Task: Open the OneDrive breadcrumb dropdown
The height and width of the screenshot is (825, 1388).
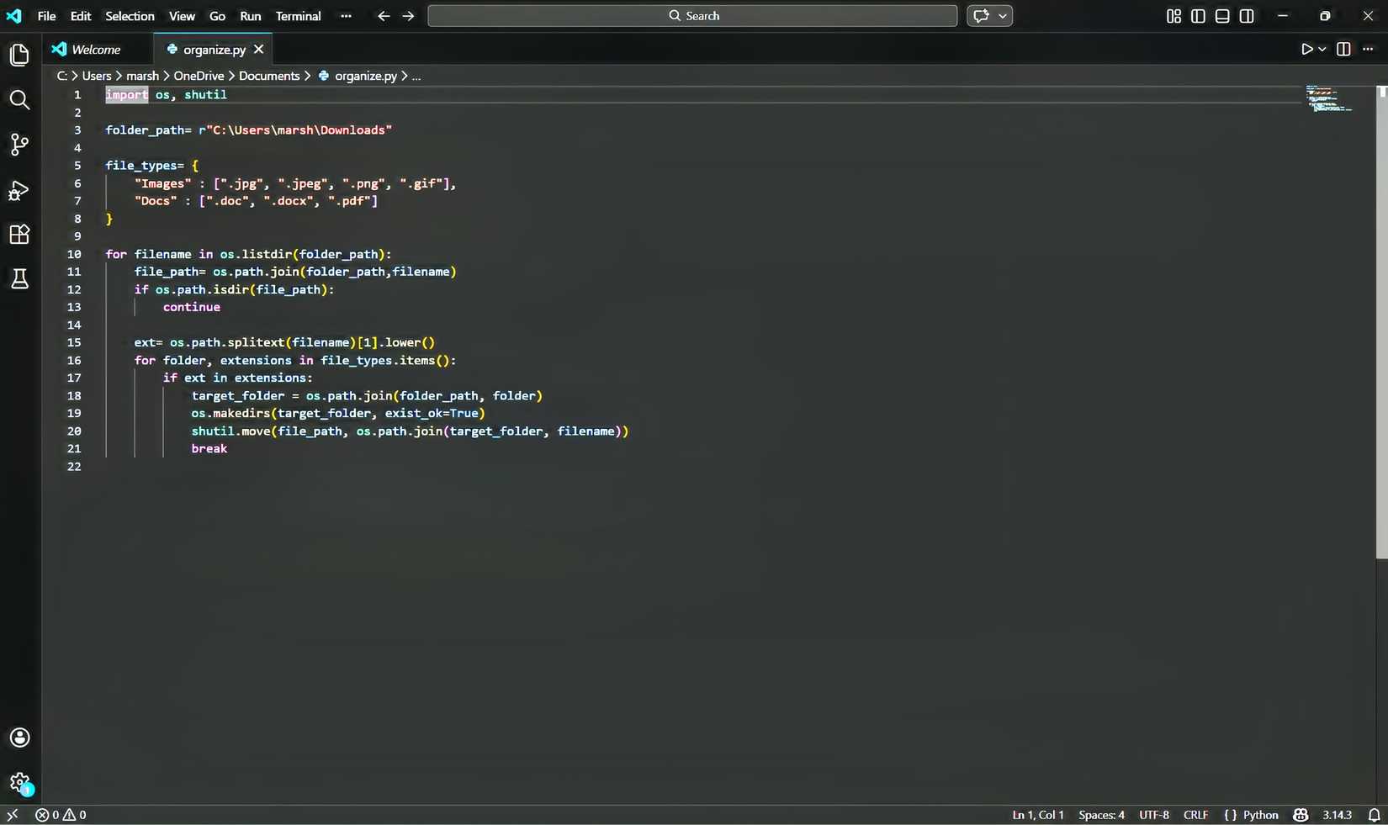Action: point(199,76)
